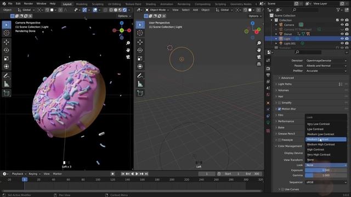
Task: Select the Transform tool in left viewport
Action: pos(6,67)
